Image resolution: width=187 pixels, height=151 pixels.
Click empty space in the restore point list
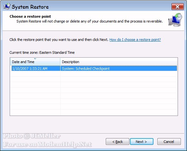tap(94, 93)
